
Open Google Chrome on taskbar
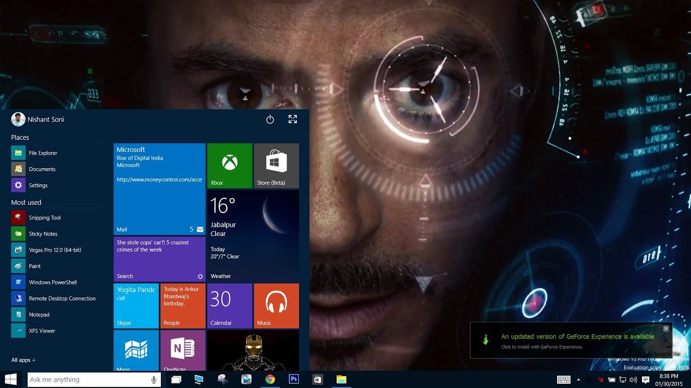(270, 379)
